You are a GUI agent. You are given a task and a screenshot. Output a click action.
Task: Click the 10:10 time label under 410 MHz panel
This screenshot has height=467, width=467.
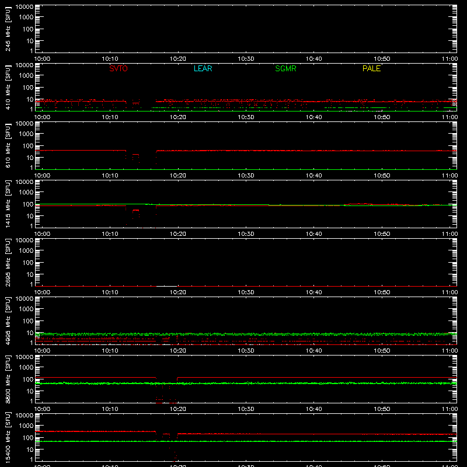[110, 117]
